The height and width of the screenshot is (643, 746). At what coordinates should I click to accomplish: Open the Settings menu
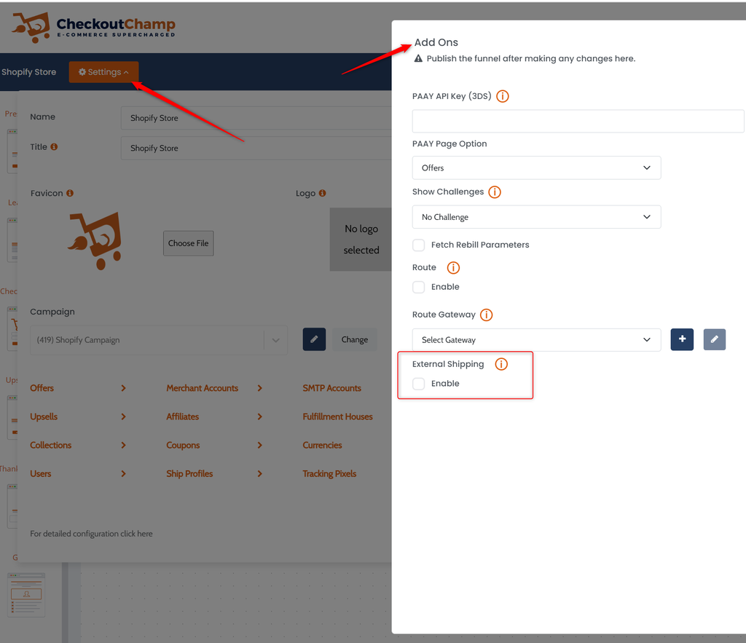pyautogui.click(x=103, y=72)
